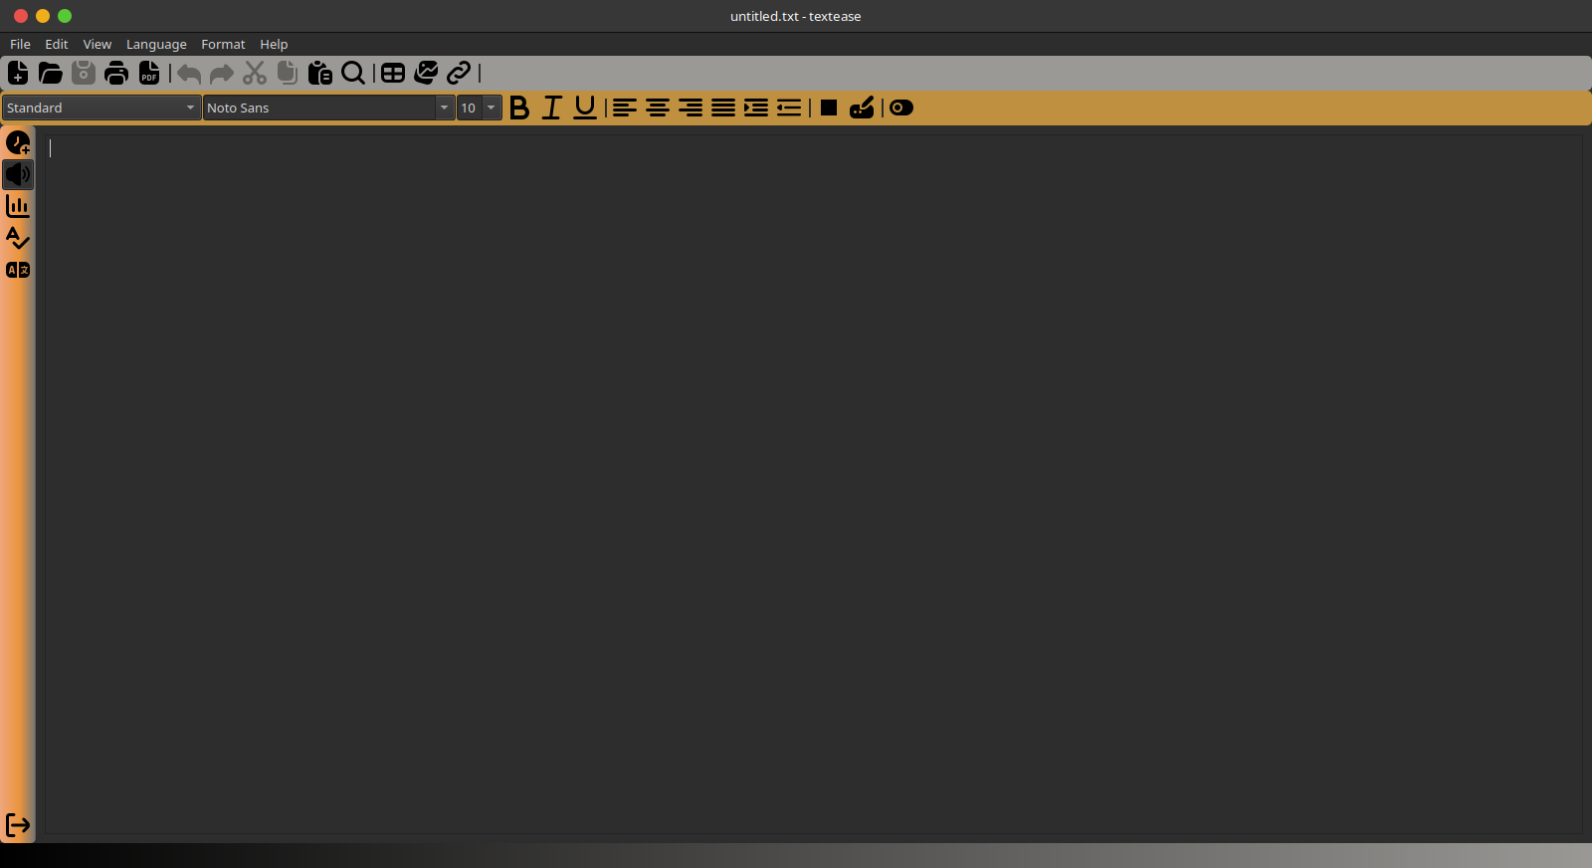
Task: Open the Language menu
Action: [156, 44]
